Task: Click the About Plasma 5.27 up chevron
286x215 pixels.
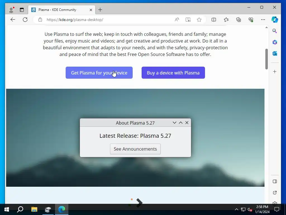Action: coord(181,123)
